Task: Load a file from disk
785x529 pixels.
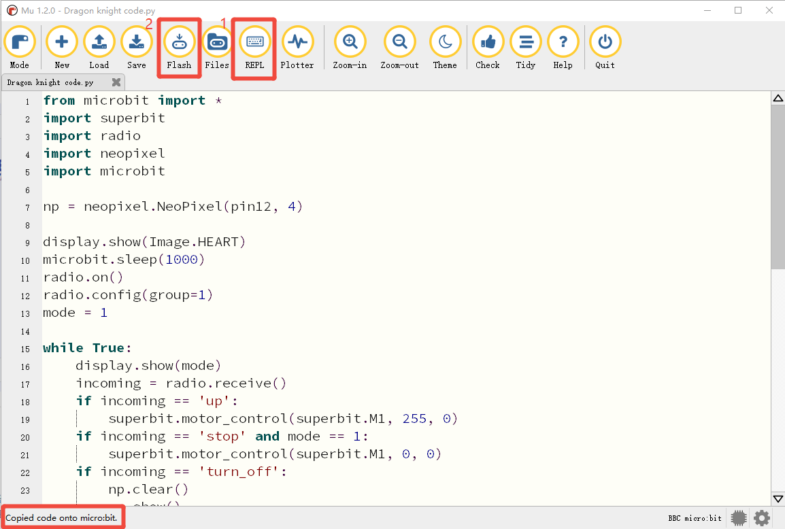Action: coord(99,48)
